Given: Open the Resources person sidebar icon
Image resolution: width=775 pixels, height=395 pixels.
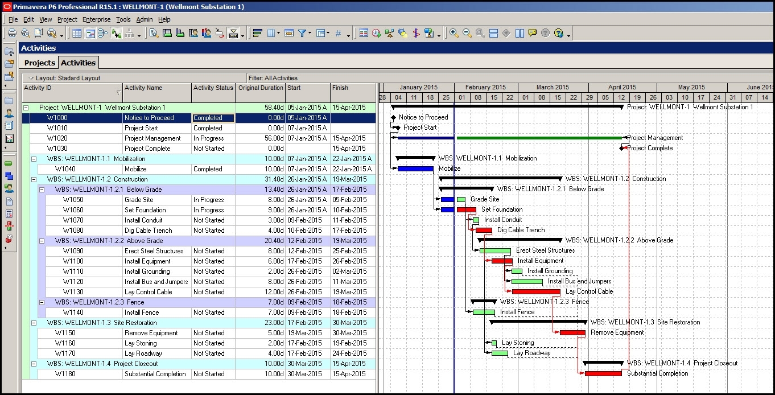Looking at the screenshot, I should coord(9,113).
